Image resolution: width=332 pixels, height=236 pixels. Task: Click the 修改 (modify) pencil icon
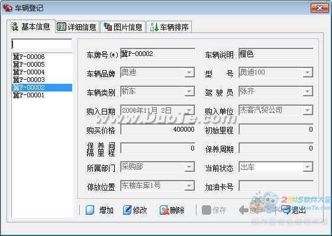click(x=127, y=210)
